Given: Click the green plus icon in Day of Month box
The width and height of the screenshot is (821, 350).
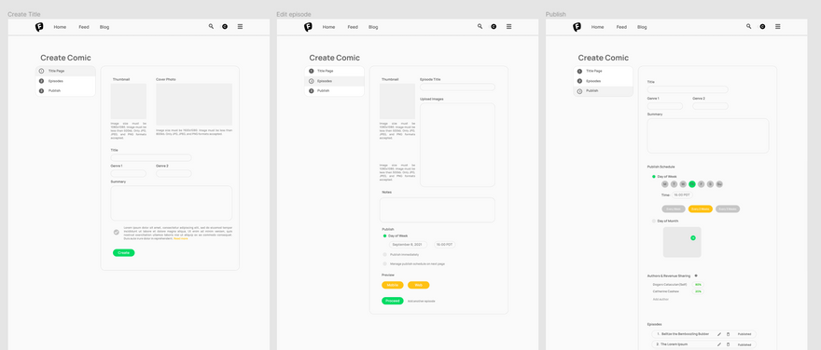Looking at the screenshot, I should [692, 237].
